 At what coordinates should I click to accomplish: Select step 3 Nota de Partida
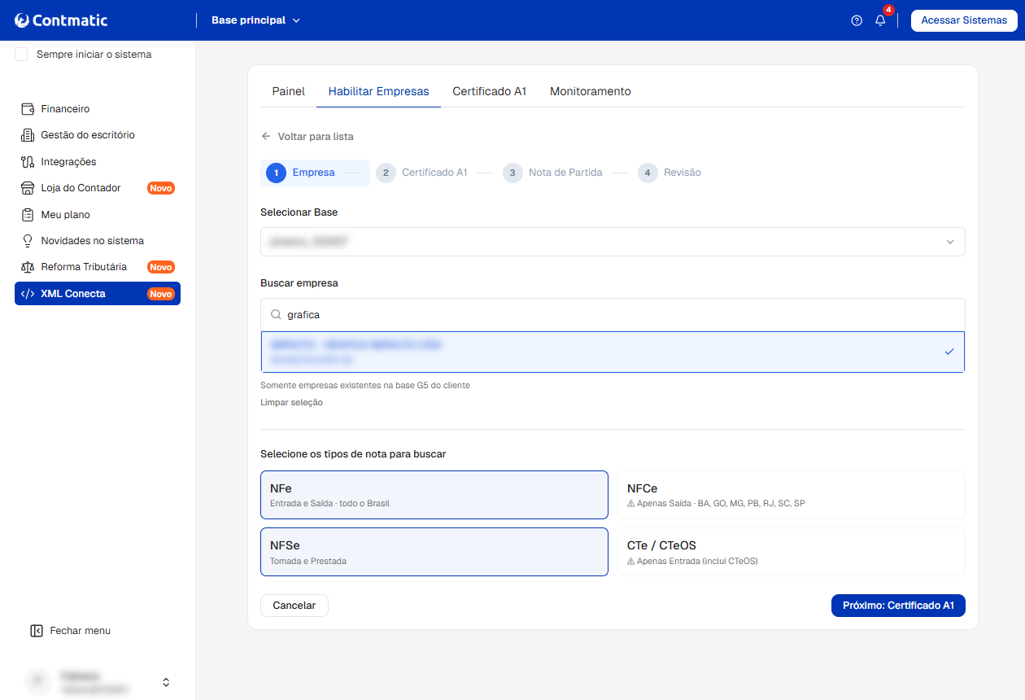(552, 173)
